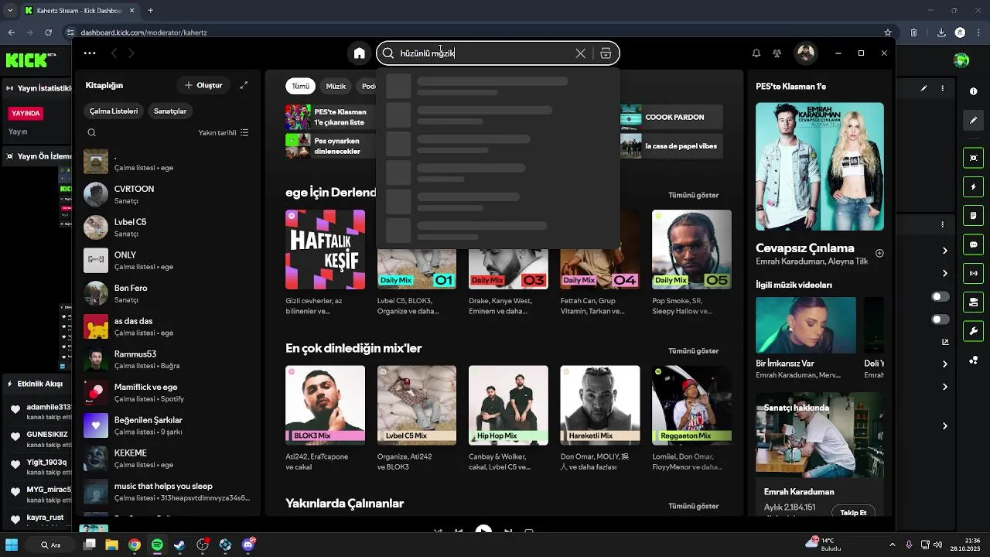Open Spotify three-dot main menu
The image size is (990, 557).
pos(90,53)
